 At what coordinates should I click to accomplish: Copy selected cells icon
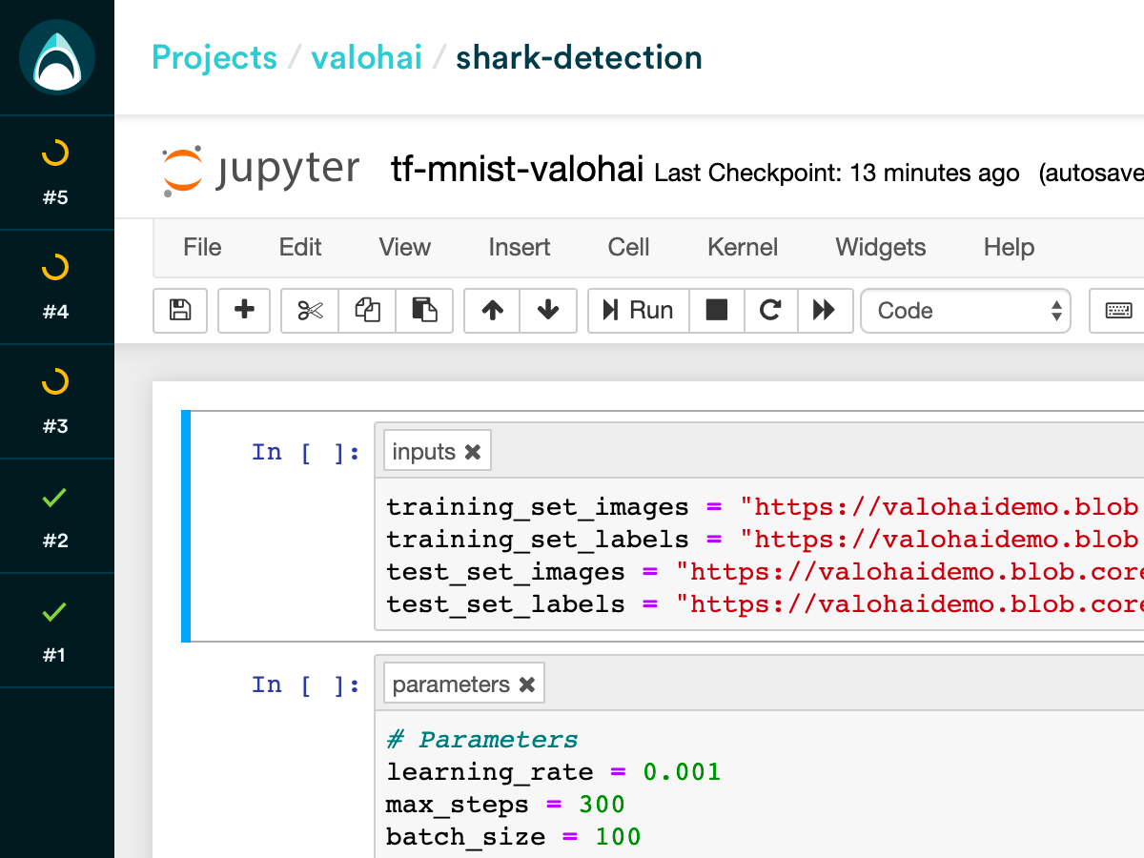[x=367, y=310]
